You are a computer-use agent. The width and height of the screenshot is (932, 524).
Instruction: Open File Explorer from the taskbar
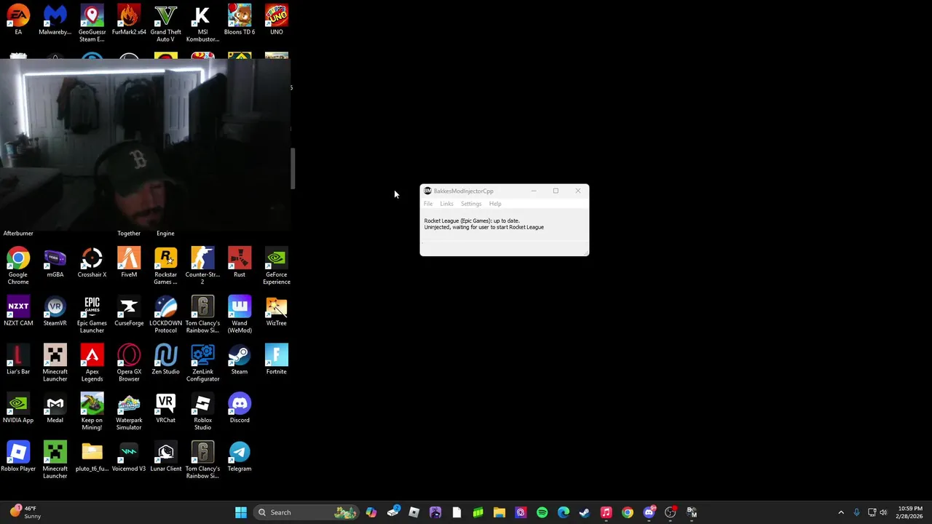pyautogui.click(x=499, y=512)
